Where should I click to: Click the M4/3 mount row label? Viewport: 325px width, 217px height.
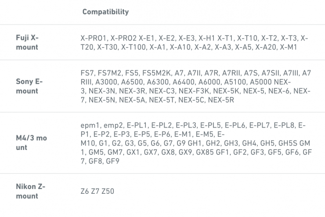tap(31, 143)
